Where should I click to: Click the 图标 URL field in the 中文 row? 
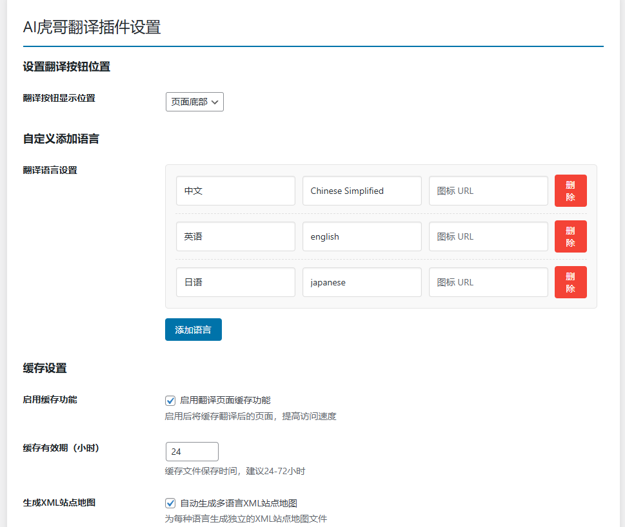[488, 191]
